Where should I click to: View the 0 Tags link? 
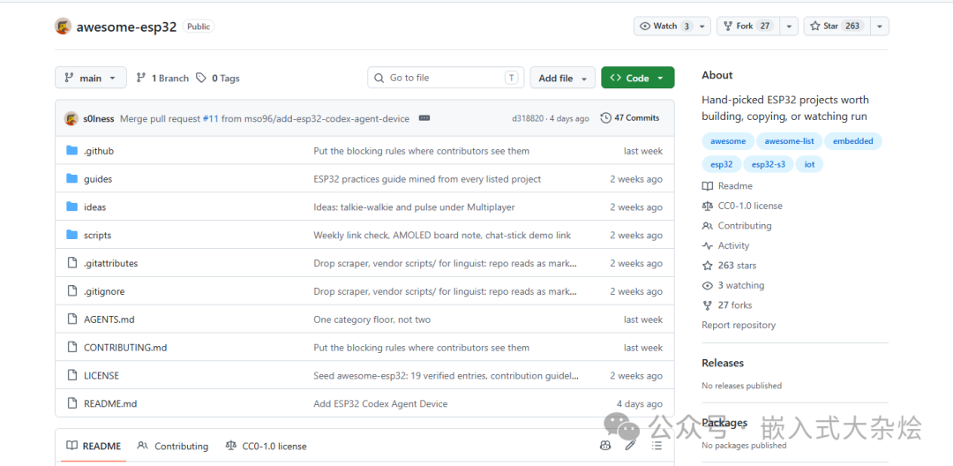218,78
